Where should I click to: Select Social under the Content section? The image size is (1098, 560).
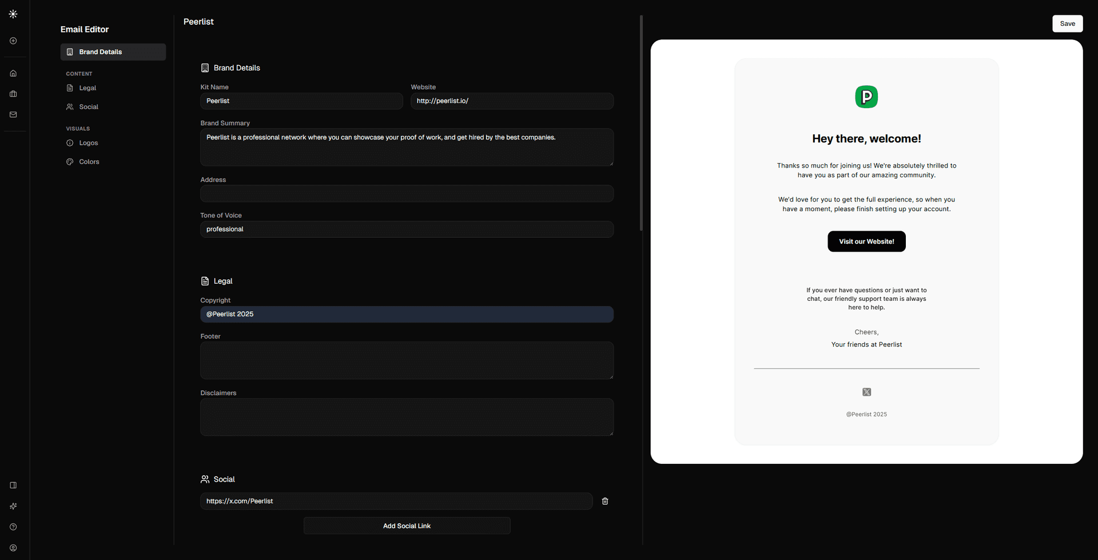[x=89, y=106]
